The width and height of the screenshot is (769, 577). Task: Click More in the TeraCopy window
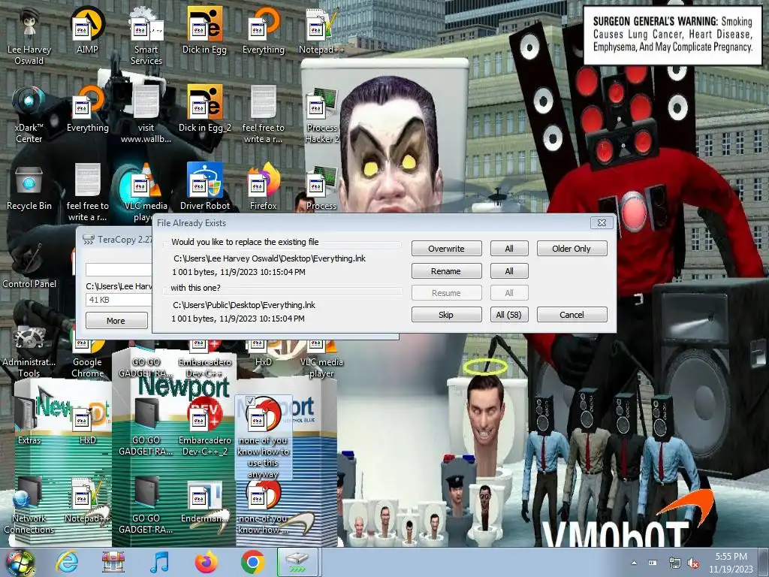(x=116, y=320)
